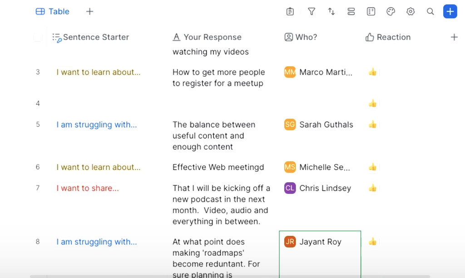
Task: Open table settings gear icon
Action: (411, 12)
